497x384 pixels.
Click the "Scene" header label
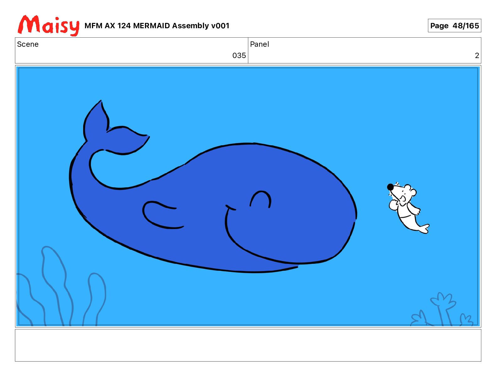28,44
